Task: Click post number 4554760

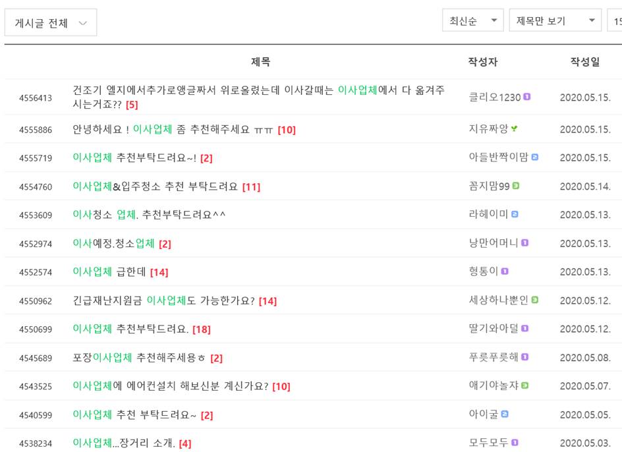Action: 36,187
